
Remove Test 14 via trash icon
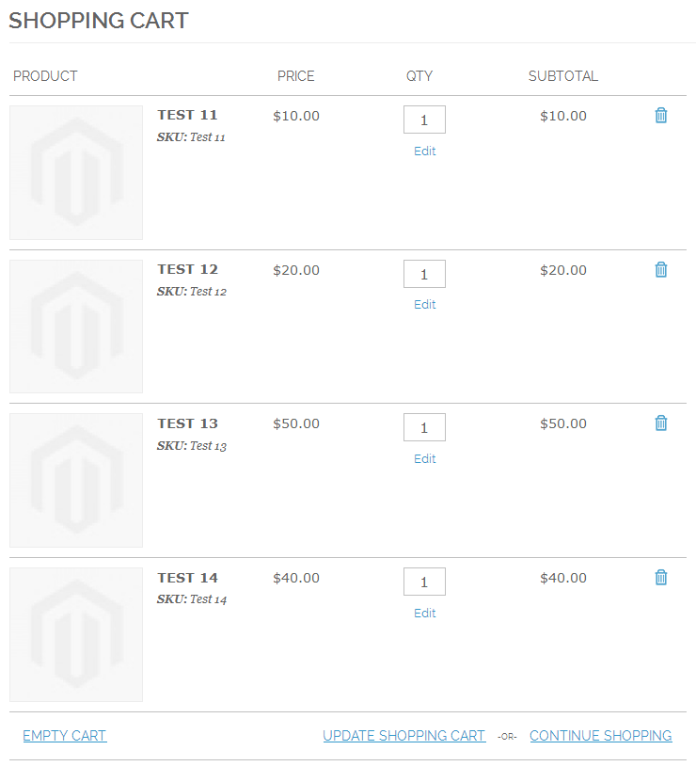tap(661, 578)
